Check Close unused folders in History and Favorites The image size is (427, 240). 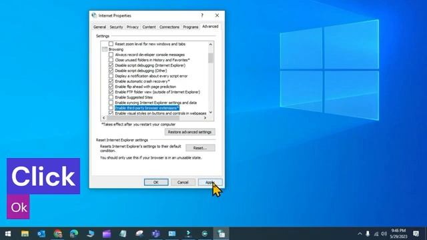(111, 60)
